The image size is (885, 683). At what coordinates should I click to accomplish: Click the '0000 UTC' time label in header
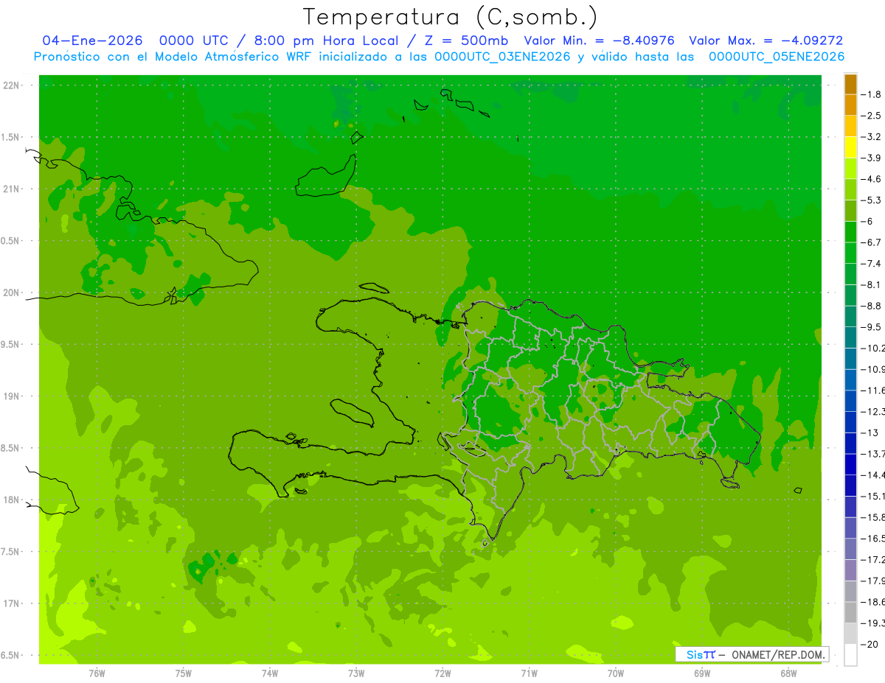(x=193, y=41)
